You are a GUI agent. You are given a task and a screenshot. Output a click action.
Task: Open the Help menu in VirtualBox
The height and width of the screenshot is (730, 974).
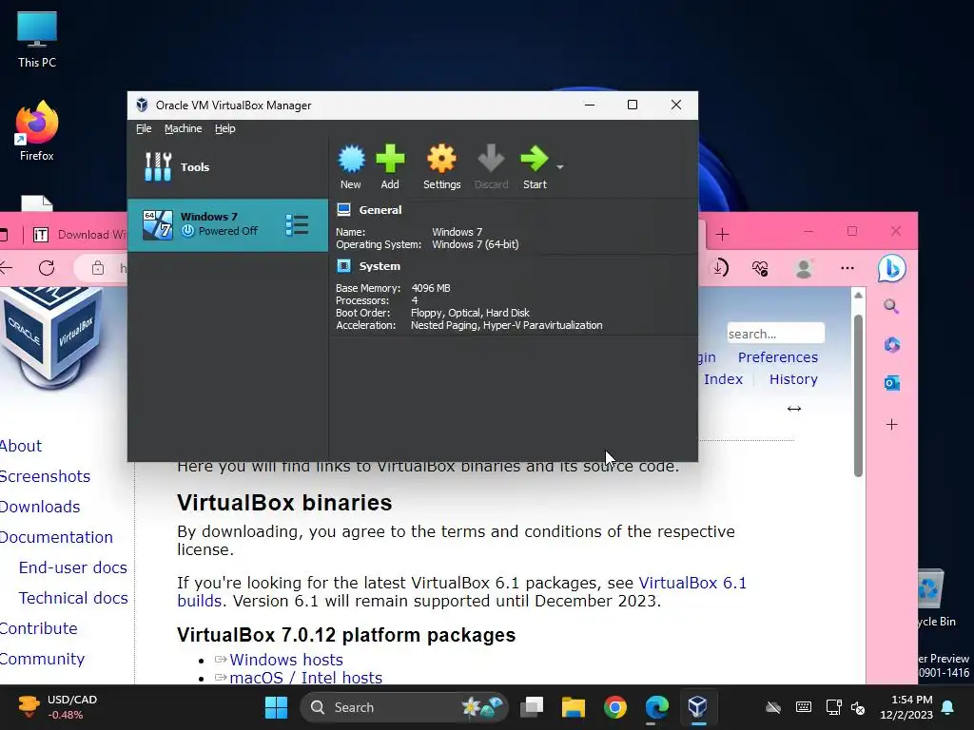click(x=224, y=128)
